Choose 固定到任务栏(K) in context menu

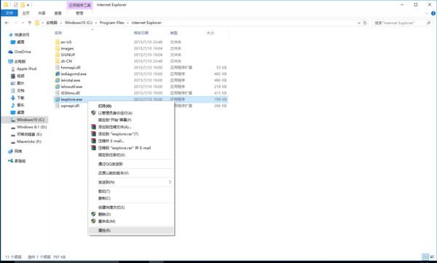tap(131, 154)
